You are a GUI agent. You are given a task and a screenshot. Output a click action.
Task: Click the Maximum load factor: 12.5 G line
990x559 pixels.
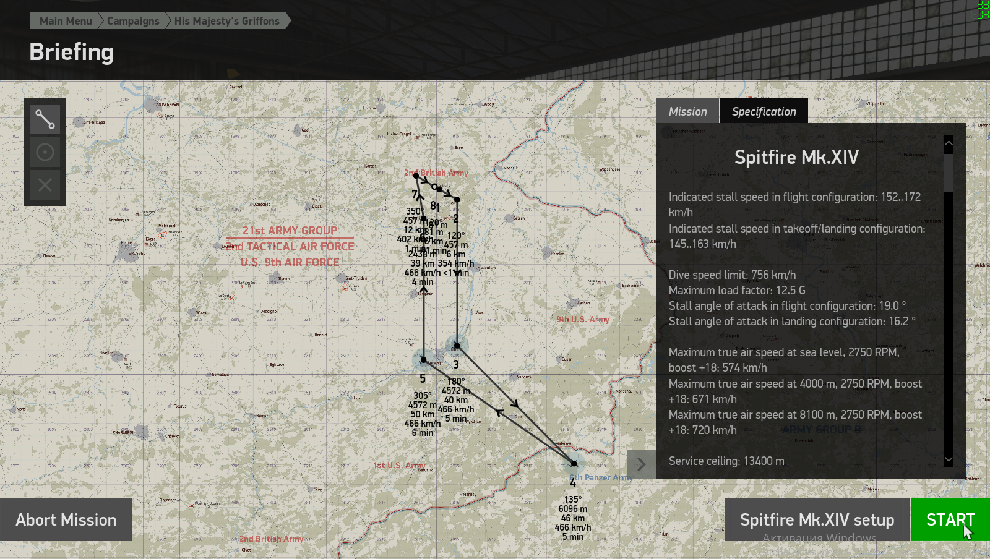[737, 290]
